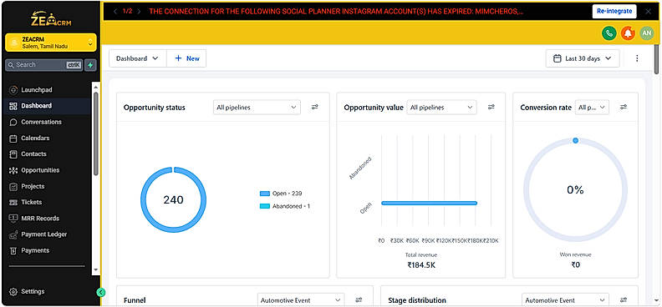Viewport: 662px width, 307px height.
Task: Click the page vertical scrollbar thumb
Action: tap(656, 59)
